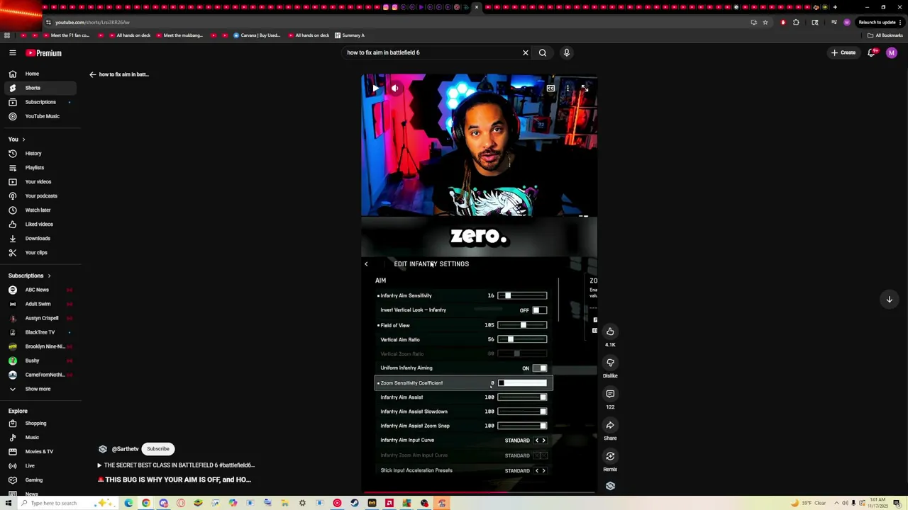This screenshot has height=510, width=908.
Task: Toggle play on the Short player
Action: [x=375, y=89]
